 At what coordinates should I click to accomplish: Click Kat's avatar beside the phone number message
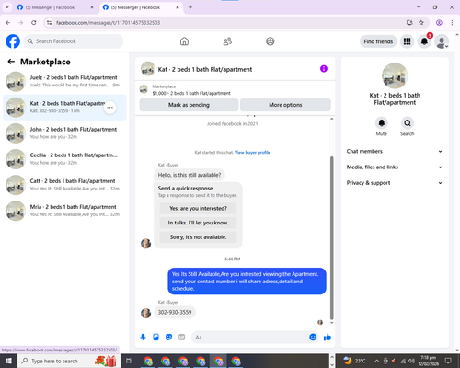(145, 313)
